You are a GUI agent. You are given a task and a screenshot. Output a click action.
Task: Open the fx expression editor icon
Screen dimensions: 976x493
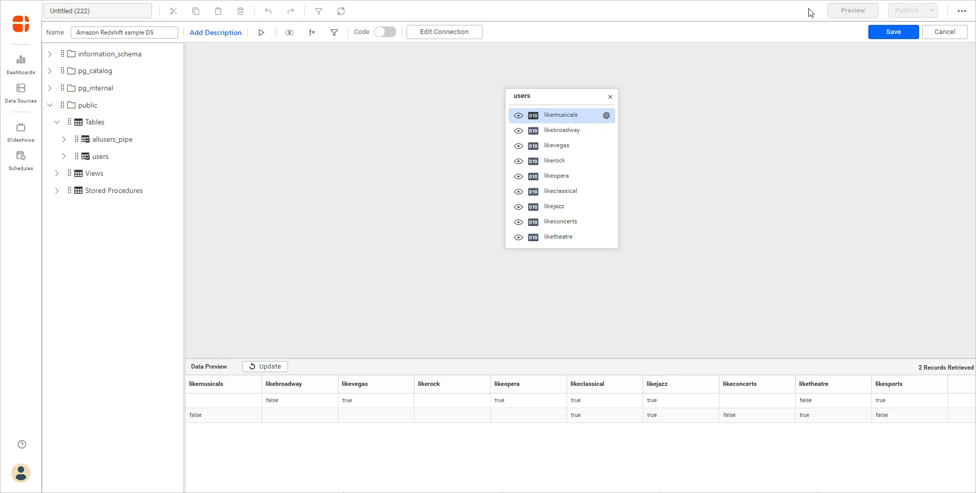point(312,32)
